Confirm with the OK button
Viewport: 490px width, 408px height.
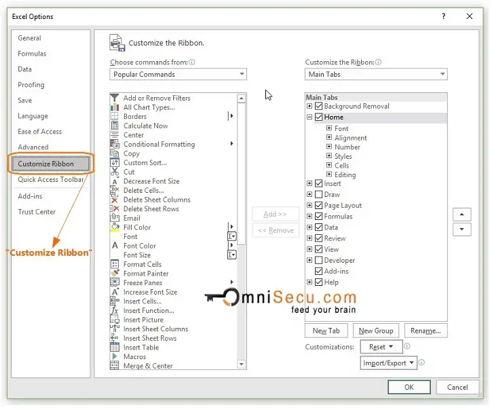[x=409, y=387]
